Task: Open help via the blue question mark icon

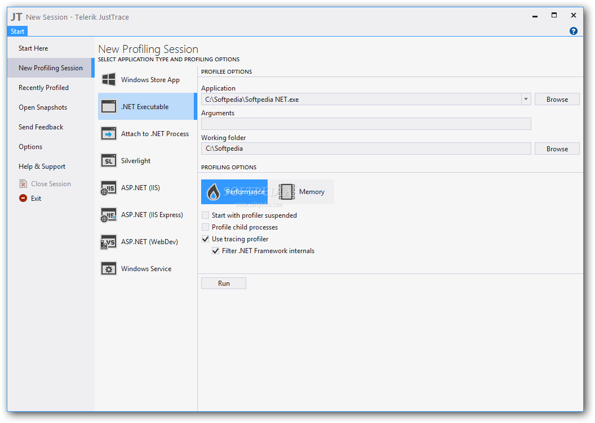Action: [574, 31]
